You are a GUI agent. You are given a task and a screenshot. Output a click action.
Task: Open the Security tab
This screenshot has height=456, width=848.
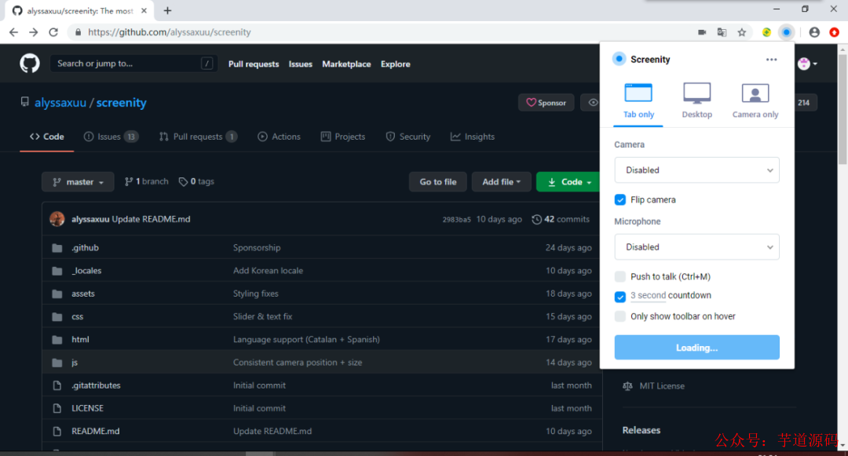[408, 137]
